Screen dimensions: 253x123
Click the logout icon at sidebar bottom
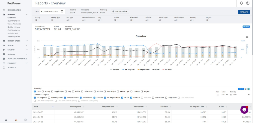point(26,120)
